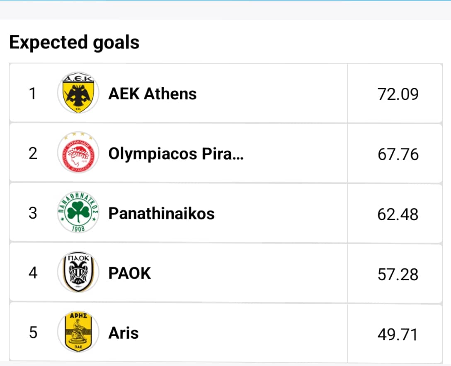Click the Panathinaikos green shamrock crest
Screen dimensions: 451x366
tap(78, 212)
